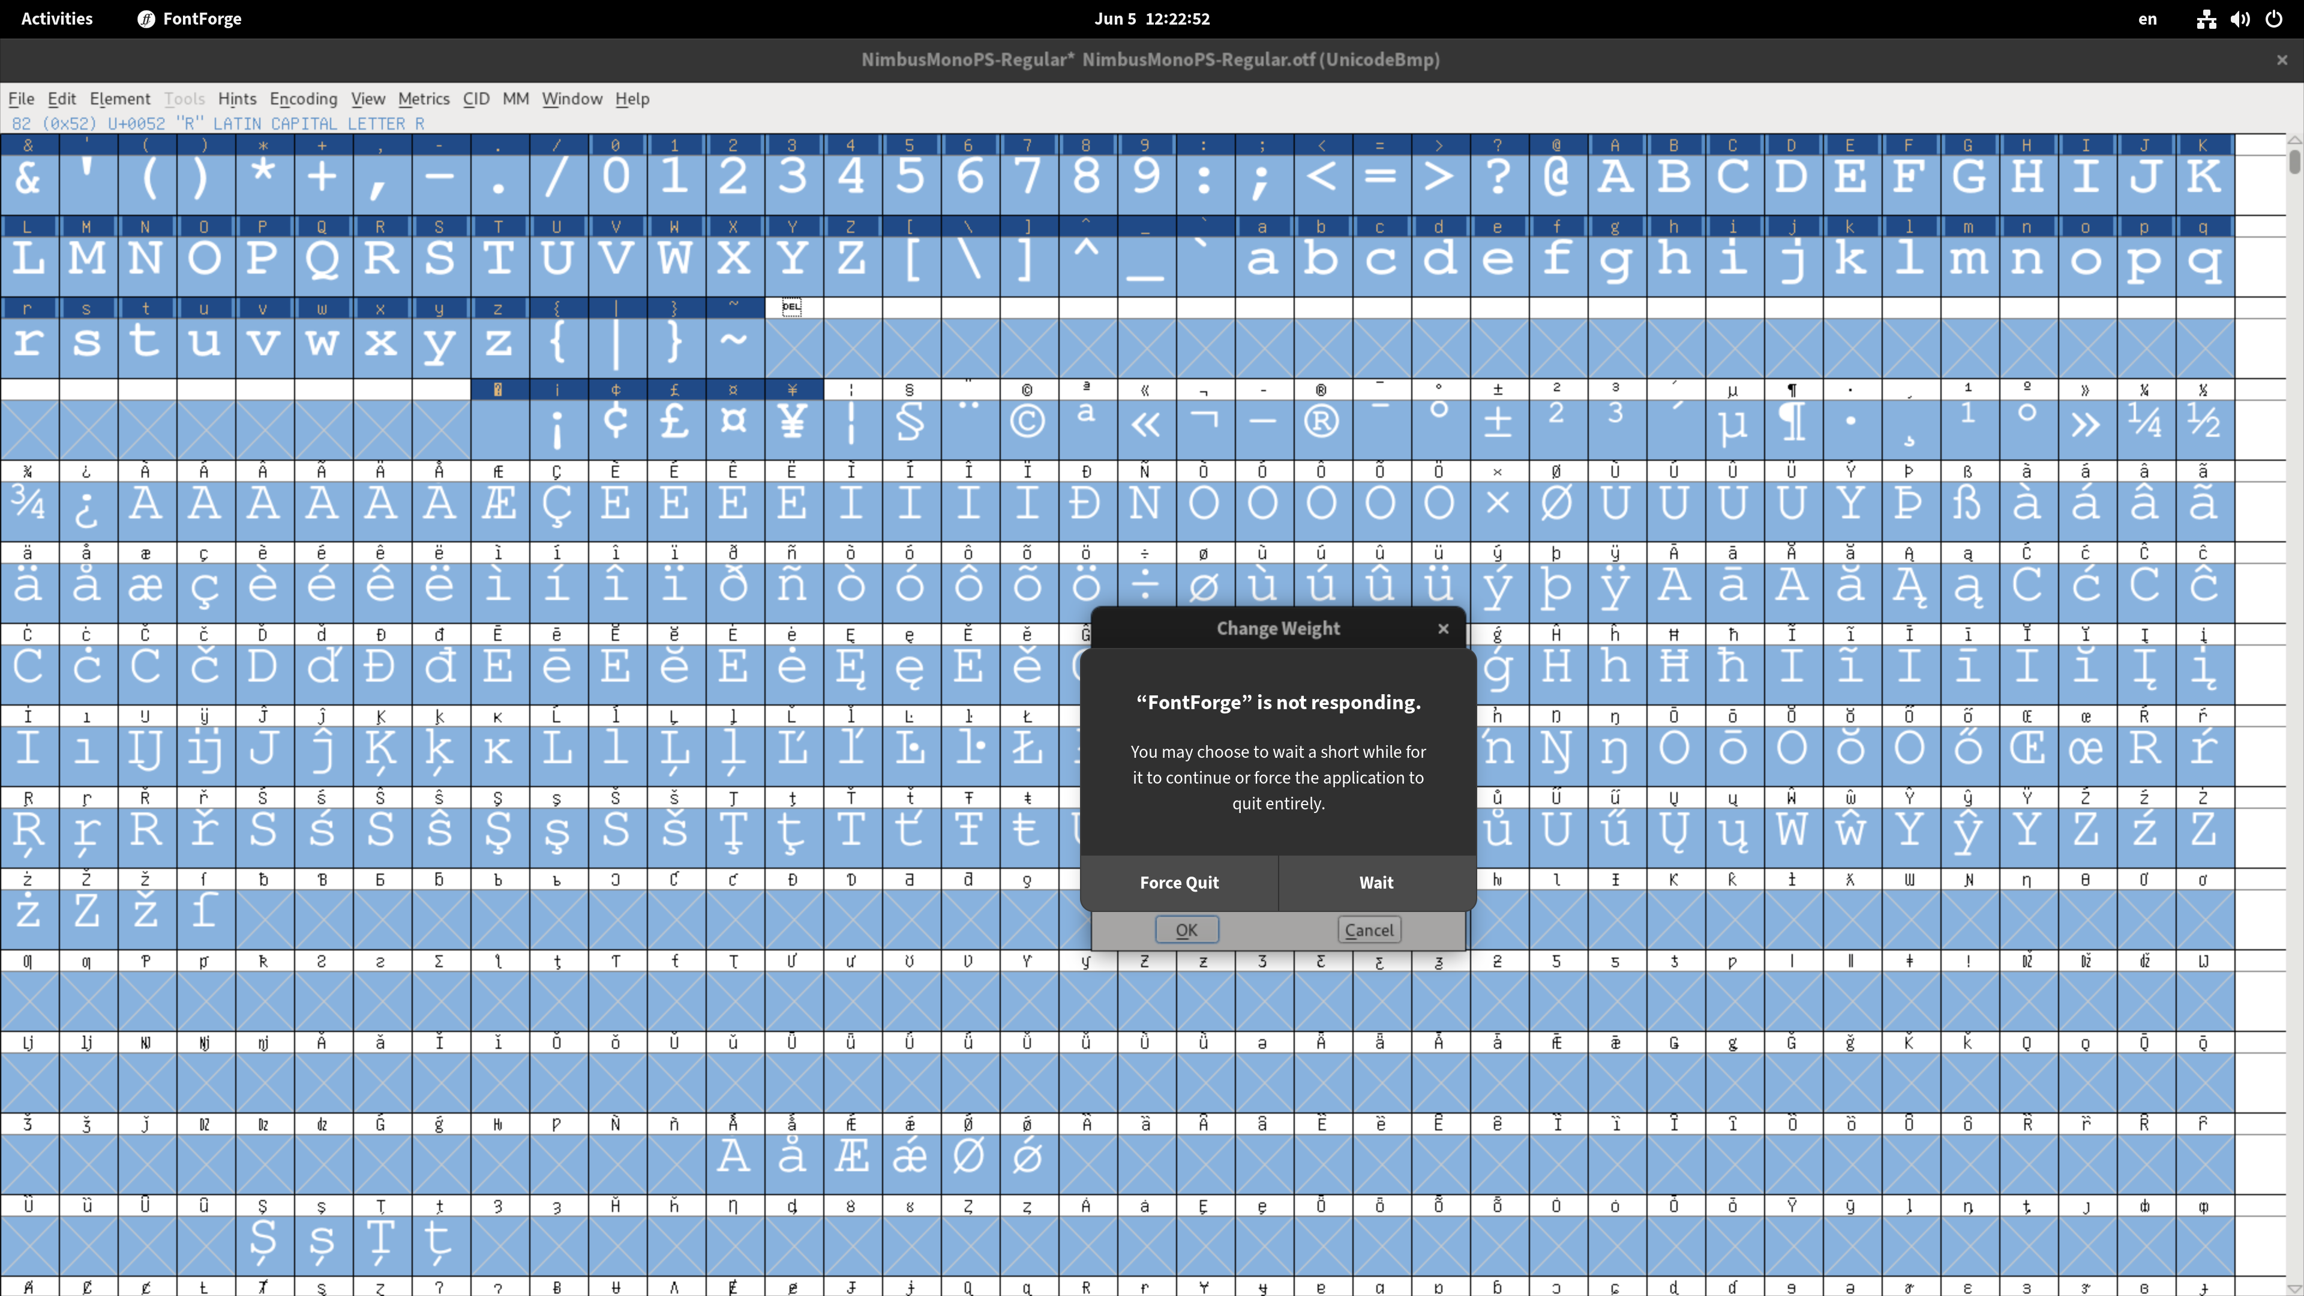Open the Window menu
The height and width of the screenshot is (1296, 2304).
pos(572,98)
